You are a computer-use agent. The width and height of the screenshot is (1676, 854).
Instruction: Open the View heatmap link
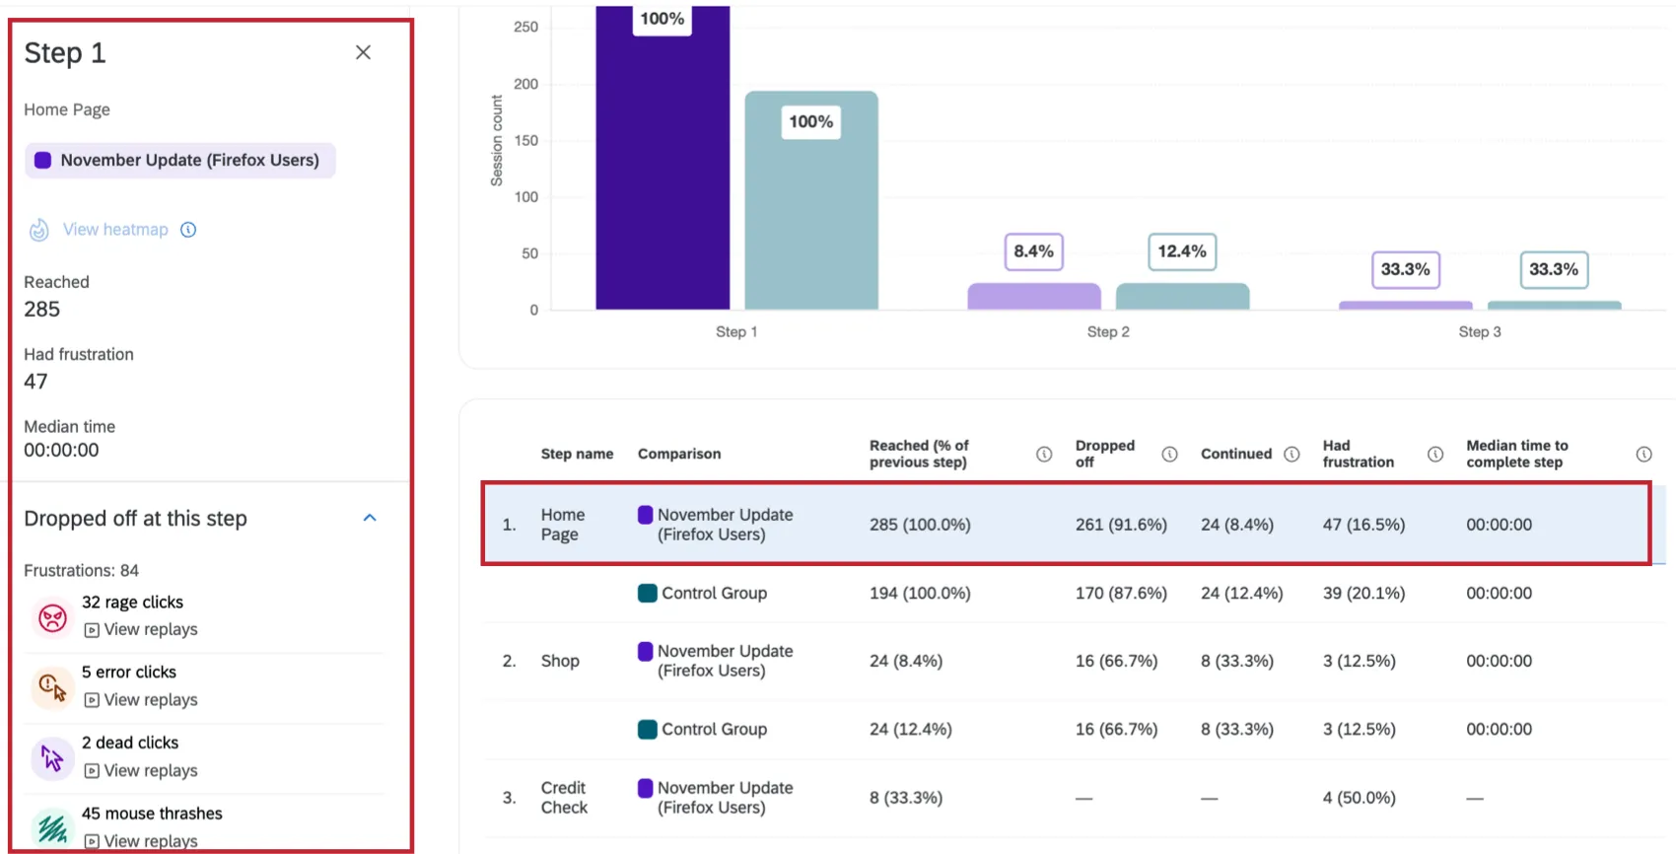[x=115, y=230]
